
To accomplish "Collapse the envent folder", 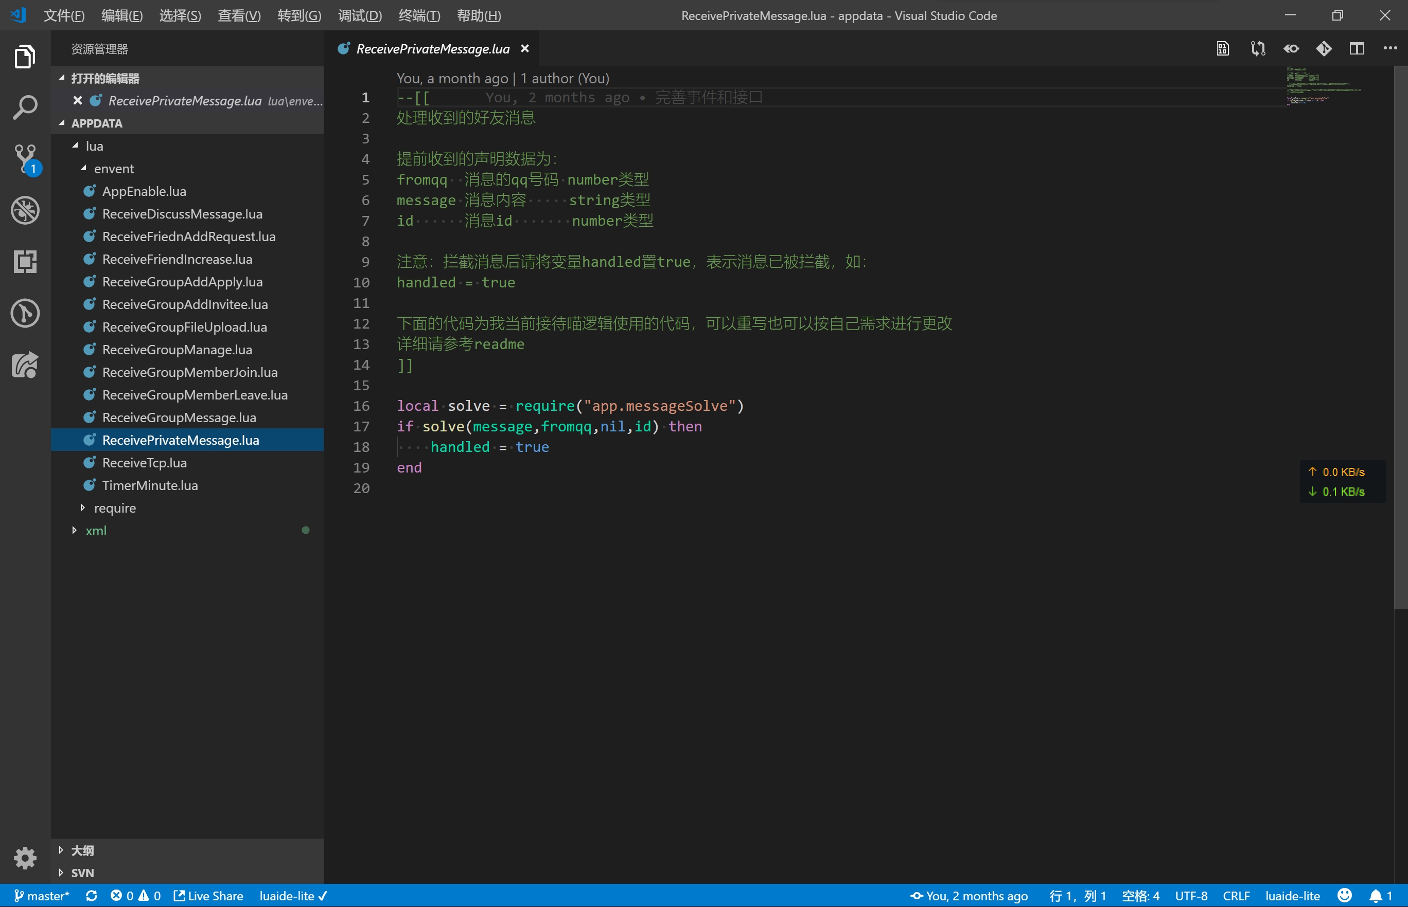I will [x=187, y=169].
